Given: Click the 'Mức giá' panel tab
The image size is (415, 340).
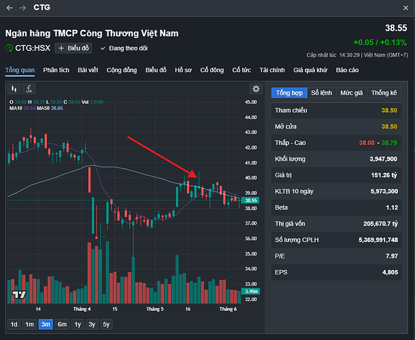Looking at the screenshot, I should 352,92.
